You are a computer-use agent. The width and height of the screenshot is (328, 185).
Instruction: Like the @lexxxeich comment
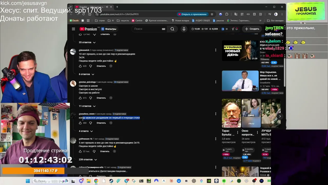80,66
